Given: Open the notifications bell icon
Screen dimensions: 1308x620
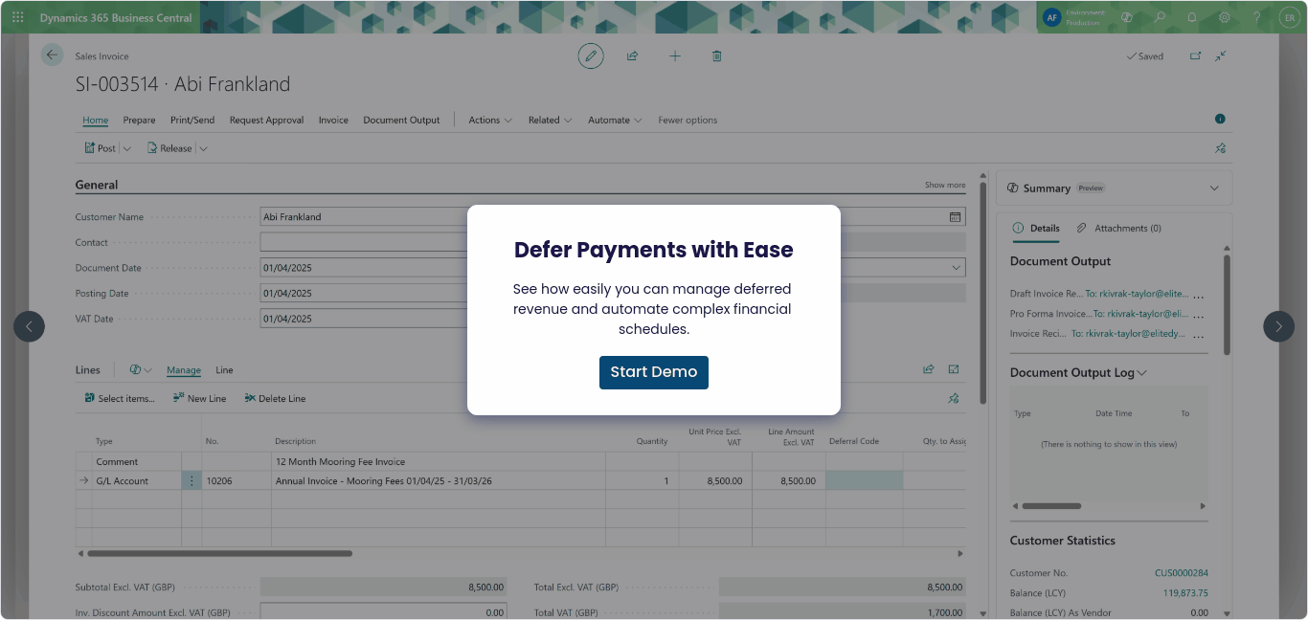Looking at the screenshot, I should point(1192,17).
